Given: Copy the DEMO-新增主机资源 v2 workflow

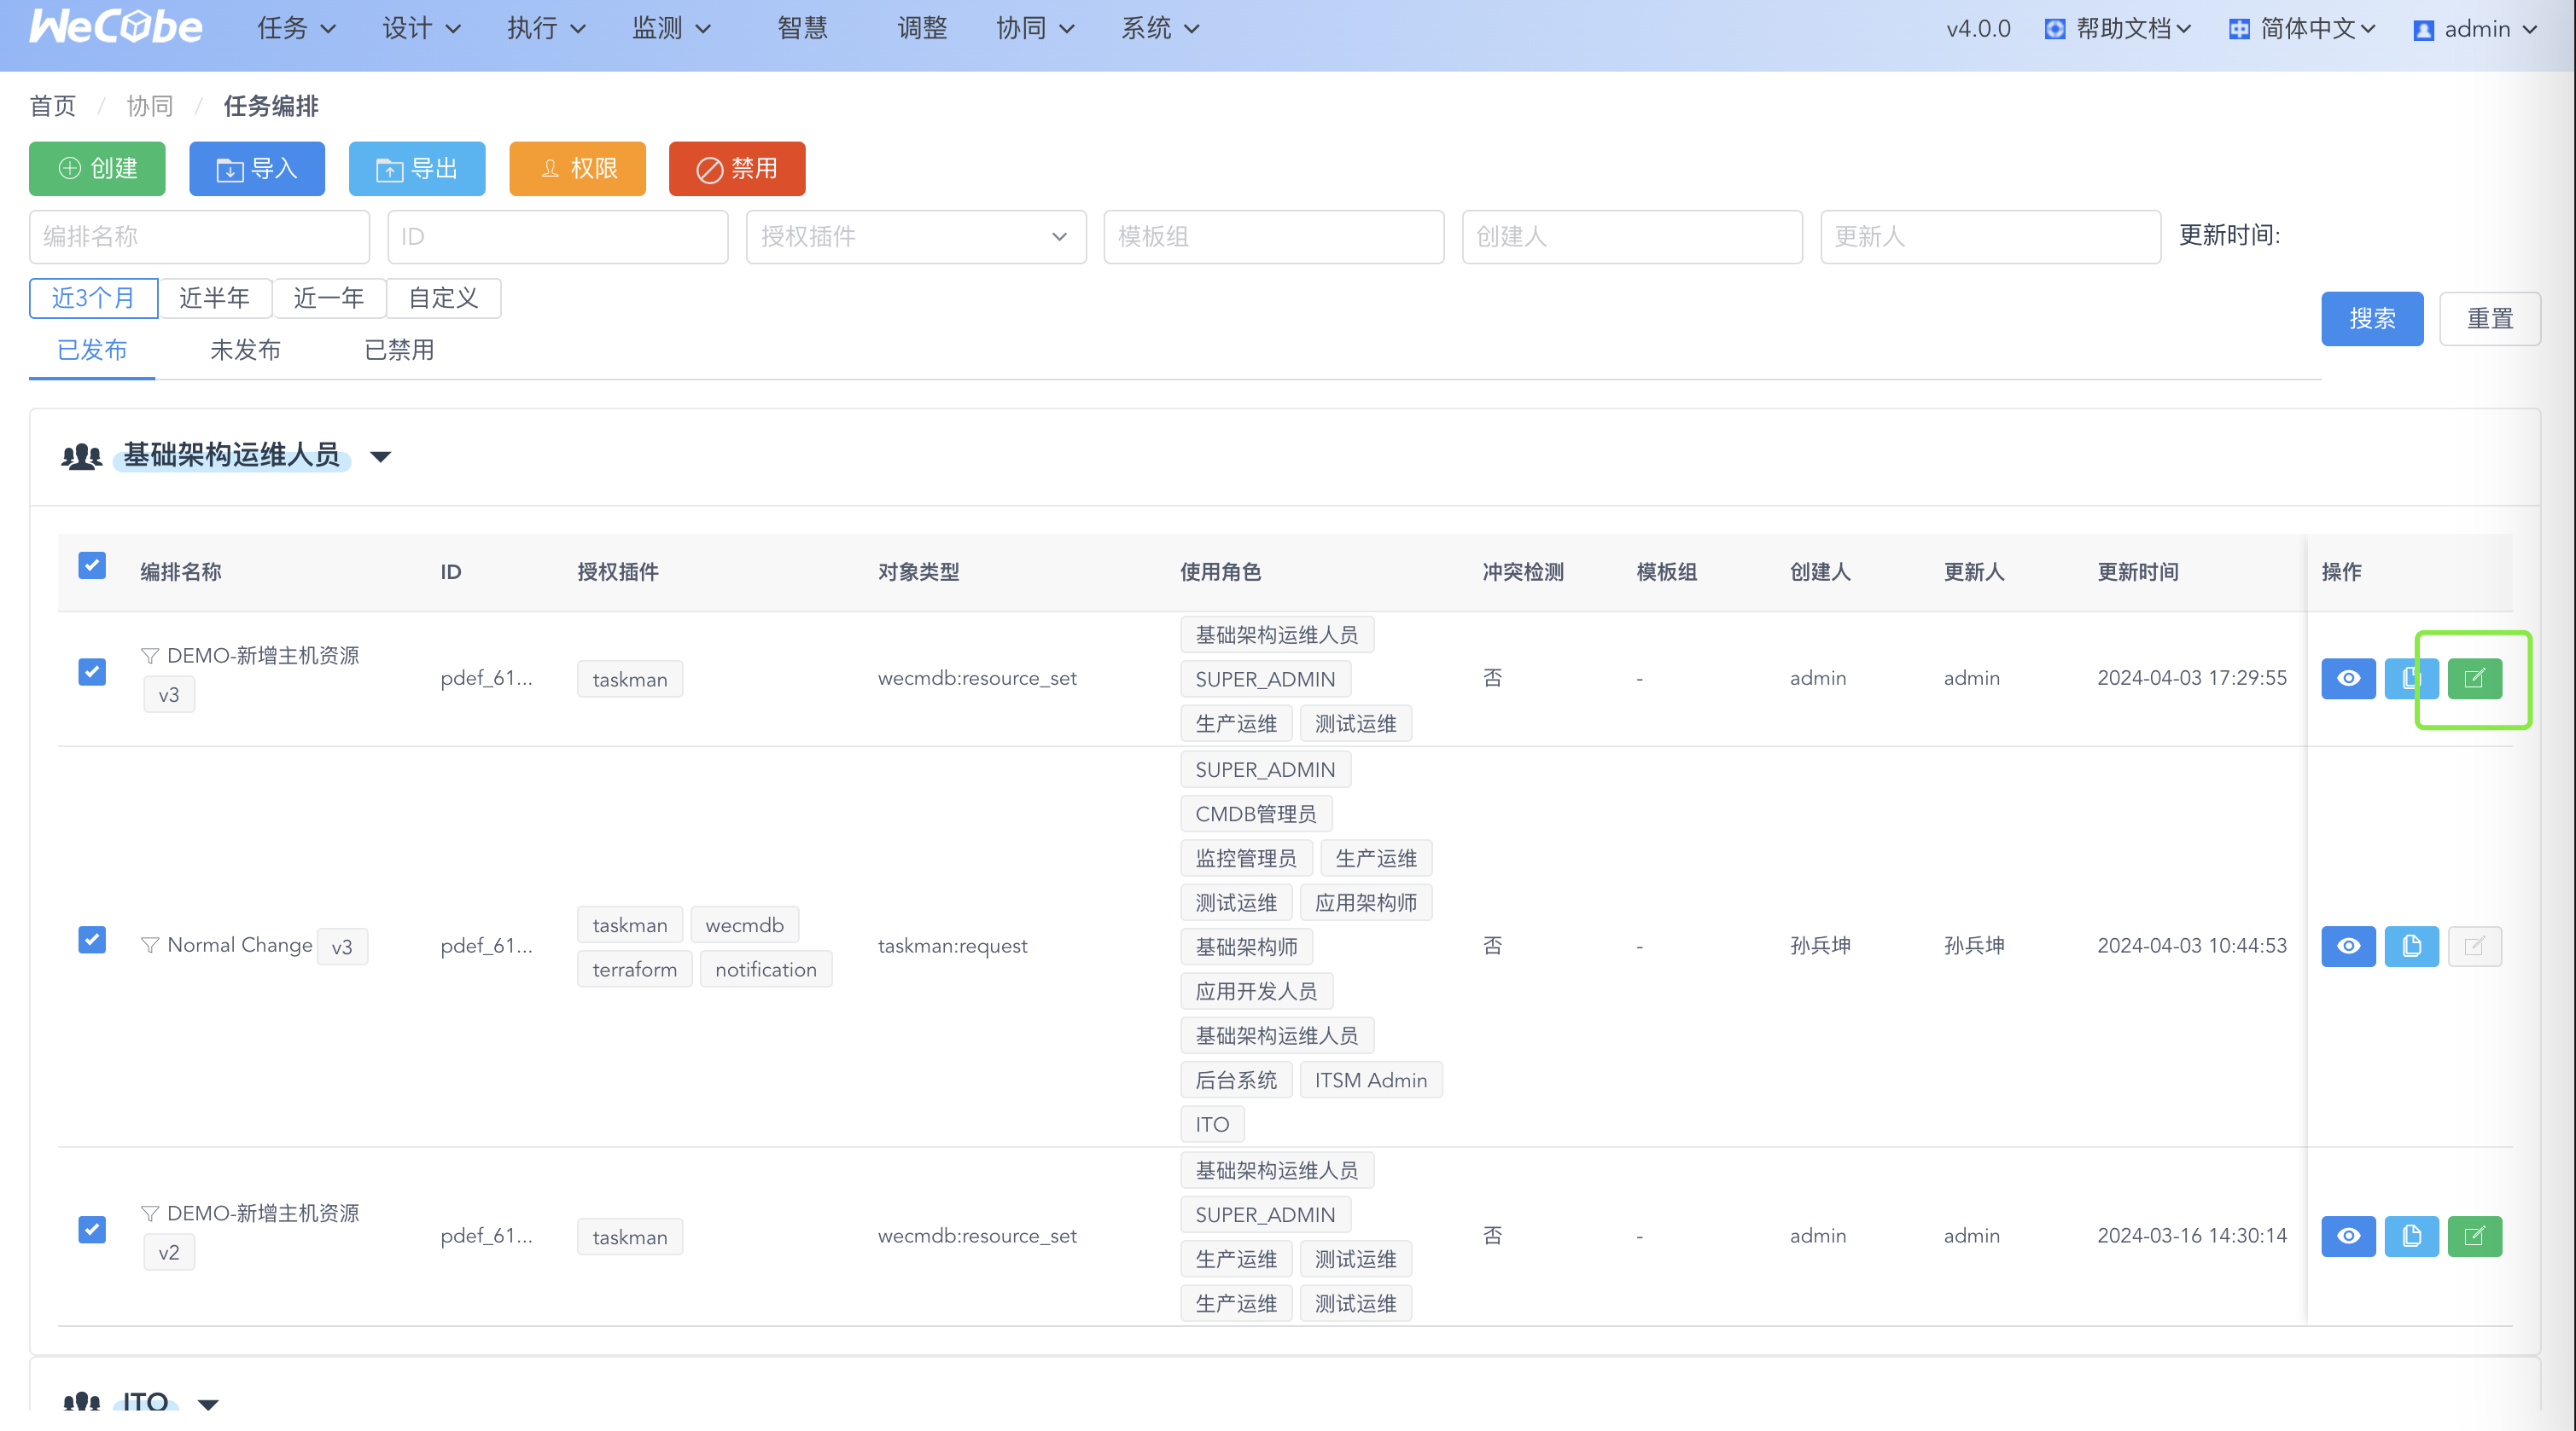Looking at the screenshot, I should tap(2411, 1237).
